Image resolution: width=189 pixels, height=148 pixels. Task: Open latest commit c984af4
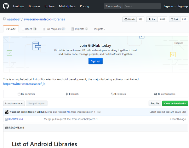(170, 112)
